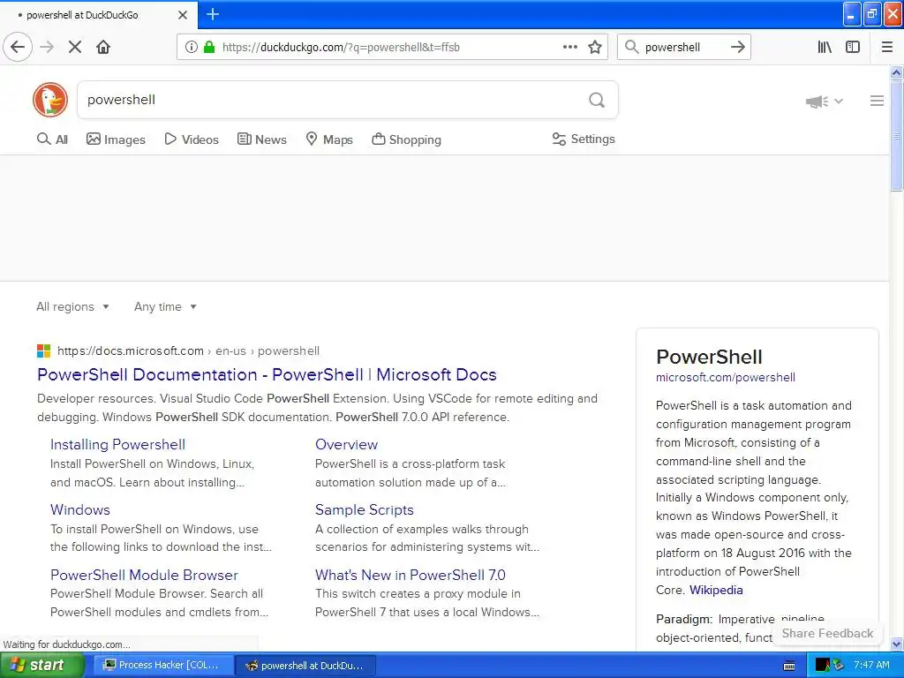
Task: Open DuckDuckGo side menu hamburger
Action: pyautogui.click(x=877, y=101)
